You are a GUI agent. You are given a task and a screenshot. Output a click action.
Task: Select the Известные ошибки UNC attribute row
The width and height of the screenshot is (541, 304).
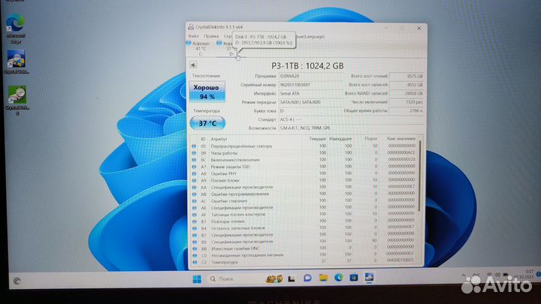pos(304,248)
